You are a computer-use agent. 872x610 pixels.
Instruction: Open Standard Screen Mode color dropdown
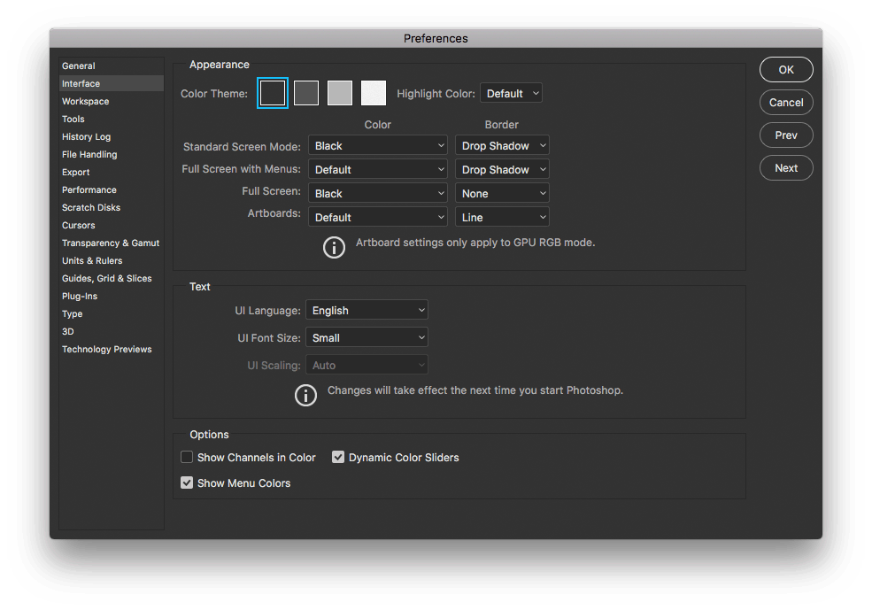click(x=378, y=146)
